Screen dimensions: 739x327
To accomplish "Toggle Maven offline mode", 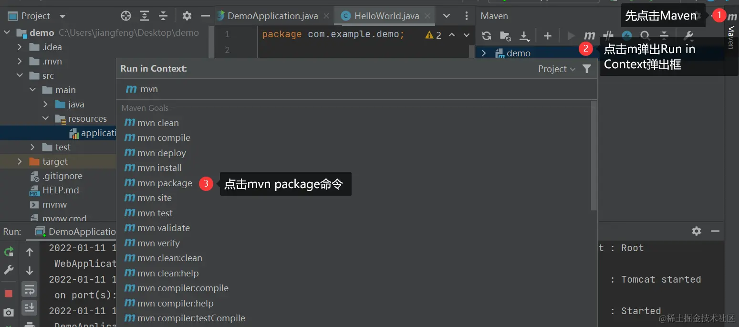I will [x=608, y=35].
